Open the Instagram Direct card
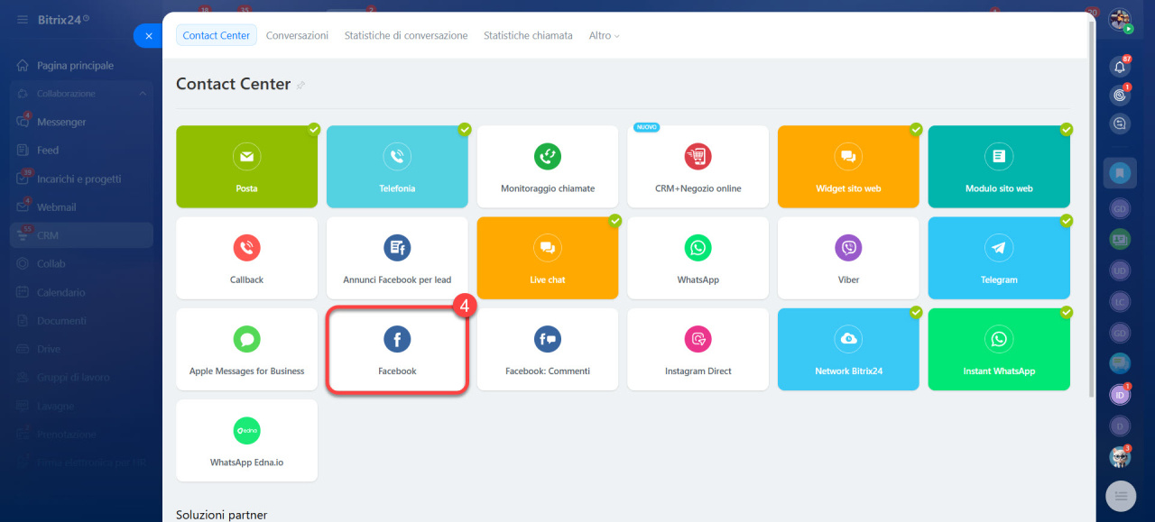The width and height of the screenshot is (1155, 522). 698,350
